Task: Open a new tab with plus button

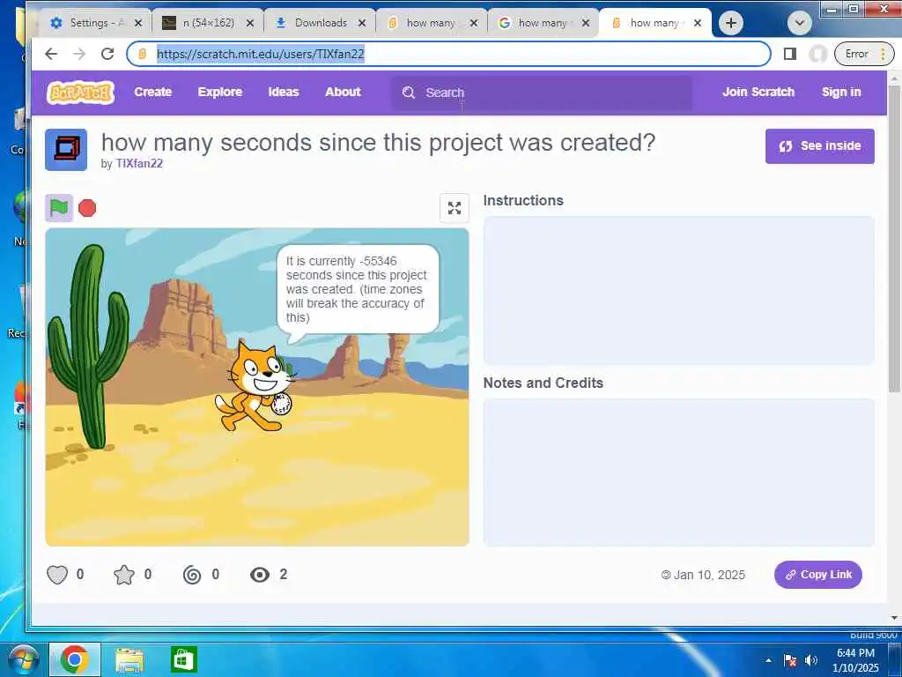Action: pyautogui.click(x=730, y=23)
